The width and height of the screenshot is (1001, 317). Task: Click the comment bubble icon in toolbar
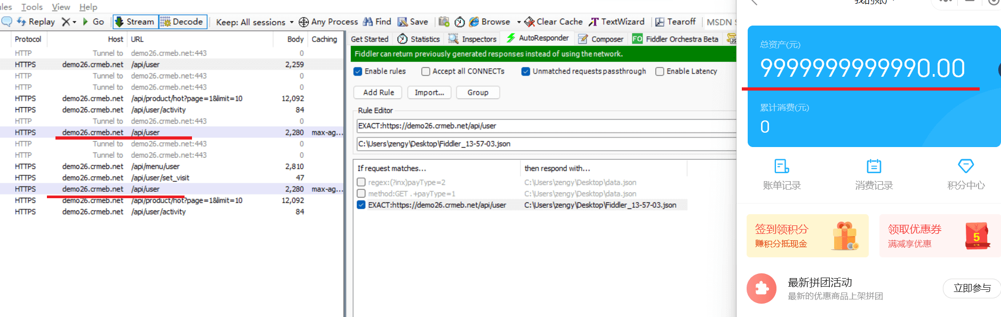(7, 22)
